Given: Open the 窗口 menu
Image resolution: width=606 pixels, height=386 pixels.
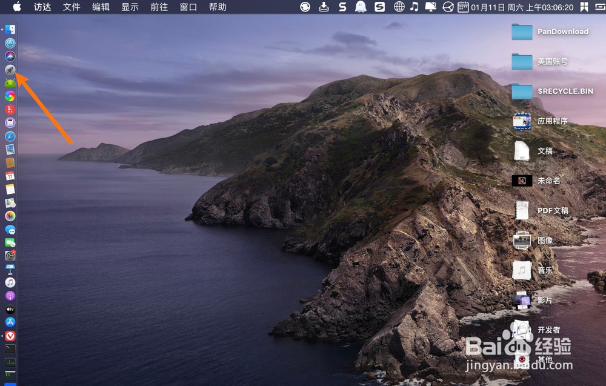Looking at the screenshot, I should click(x=188, y=7).
